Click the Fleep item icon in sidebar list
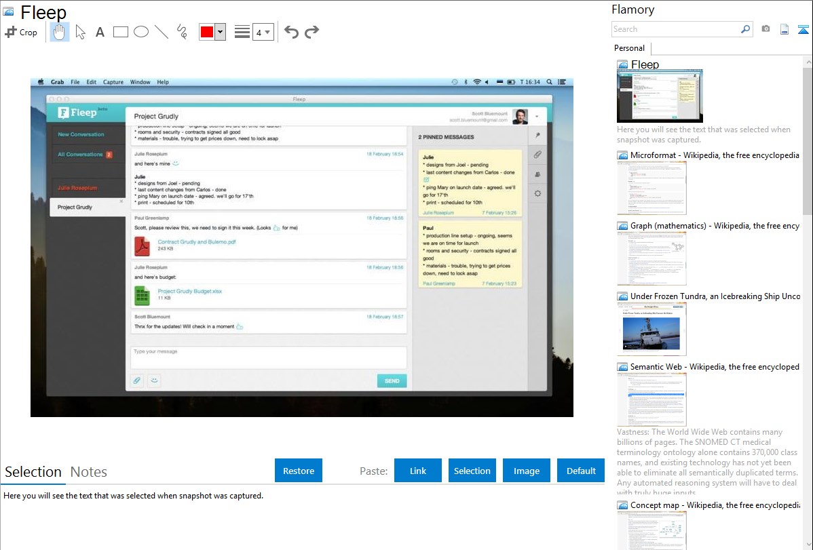813x550 pixels. (x=622, y=65)
